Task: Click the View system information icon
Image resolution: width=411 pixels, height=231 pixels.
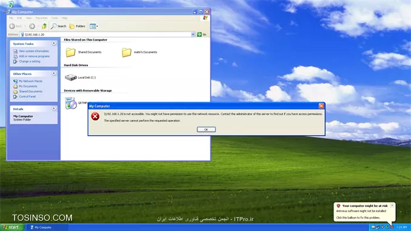Action: tap(16, 51)
